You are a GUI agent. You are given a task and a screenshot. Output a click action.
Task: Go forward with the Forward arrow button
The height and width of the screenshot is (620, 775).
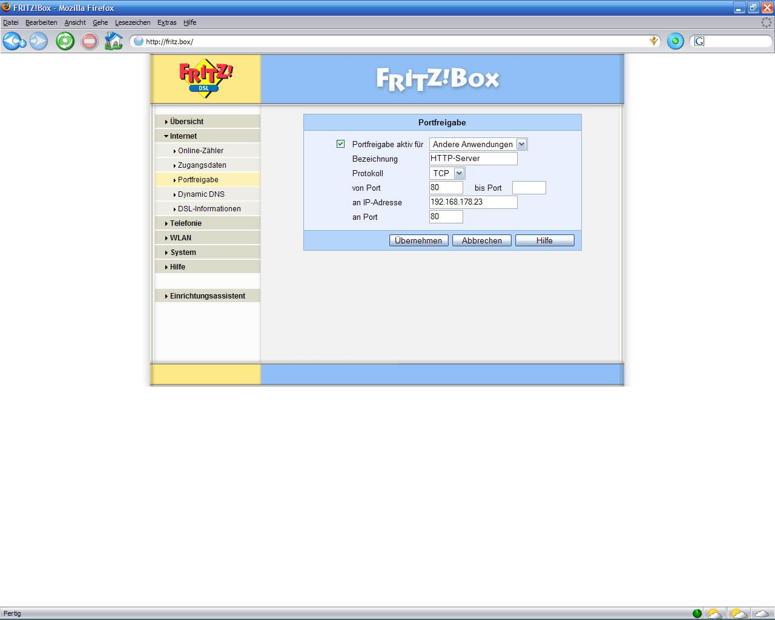coord(39,41)
